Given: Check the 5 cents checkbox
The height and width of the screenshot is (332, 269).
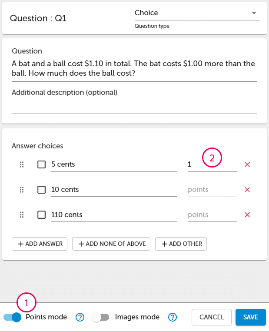Looking at the screenshot, I should point(41,164).
